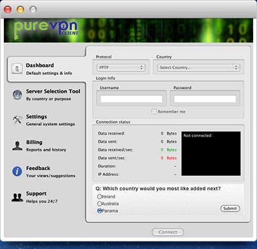Image resolution: width=257 pixels, height=249 pixels.
Task: Click the Feedback blue info icon
Action: coord(17,172)
